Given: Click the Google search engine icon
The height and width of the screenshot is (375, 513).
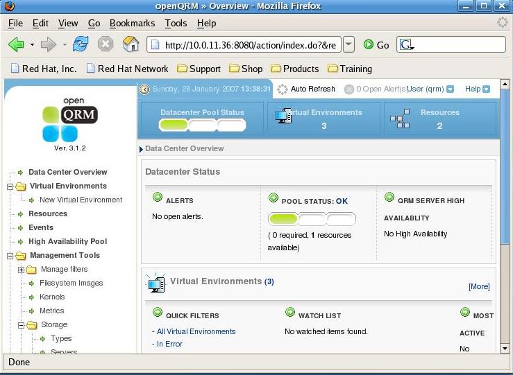Looking at the screenshot, I should tap(405, 45).
